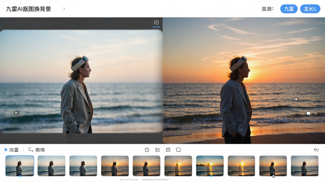The image size is (325, 182).
Task: Pick the third thumbnail in the background strip
Action: tap(83, 166)
